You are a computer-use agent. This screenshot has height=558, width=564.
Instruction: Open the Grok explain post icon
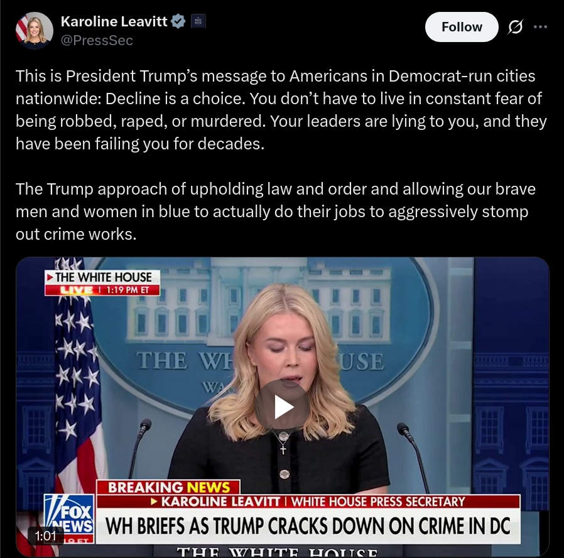tap(516, 27)
